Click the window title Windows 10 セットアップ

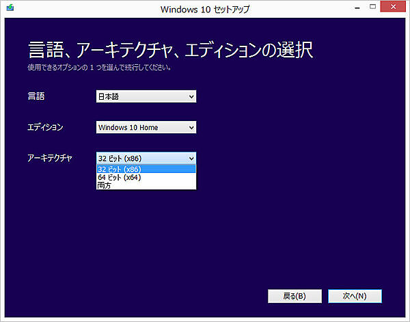click(205, 10)
